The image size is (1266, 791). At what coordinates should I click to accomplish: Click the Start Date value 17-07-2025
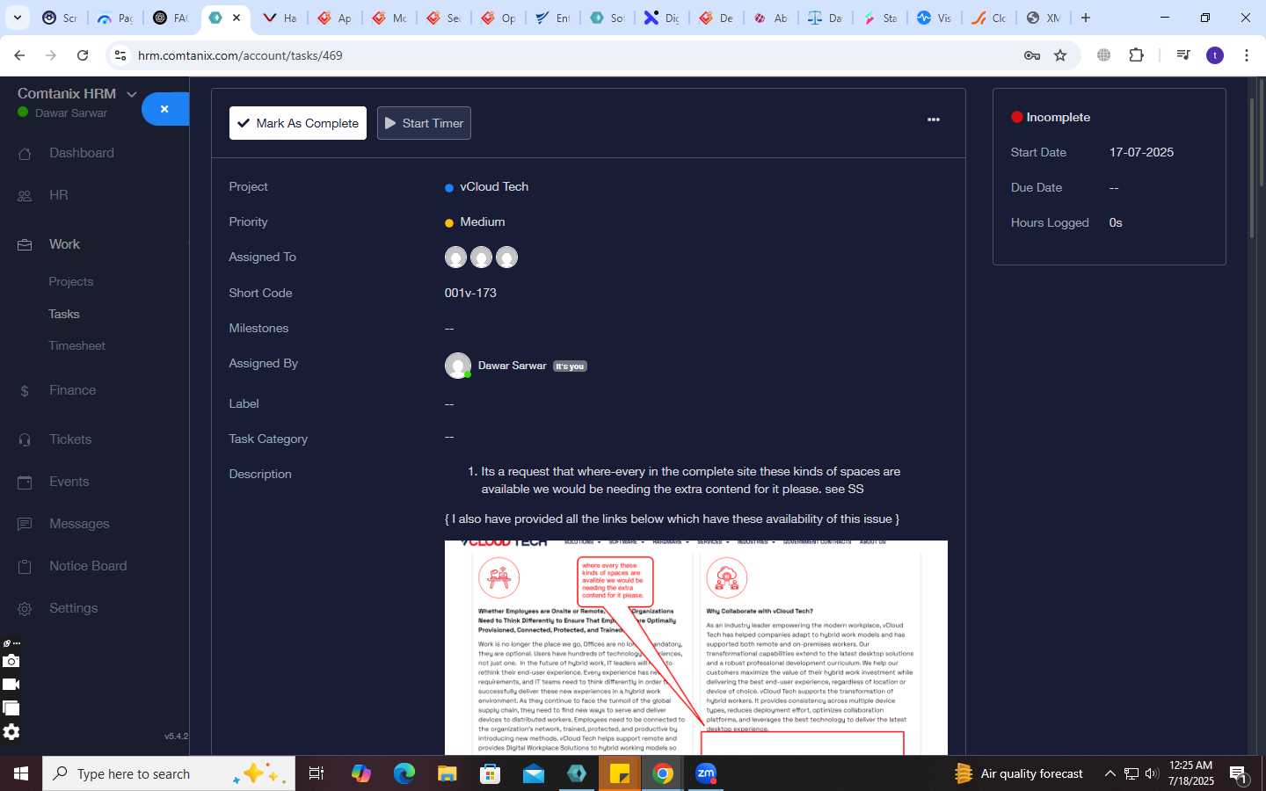click(1141, 153)
